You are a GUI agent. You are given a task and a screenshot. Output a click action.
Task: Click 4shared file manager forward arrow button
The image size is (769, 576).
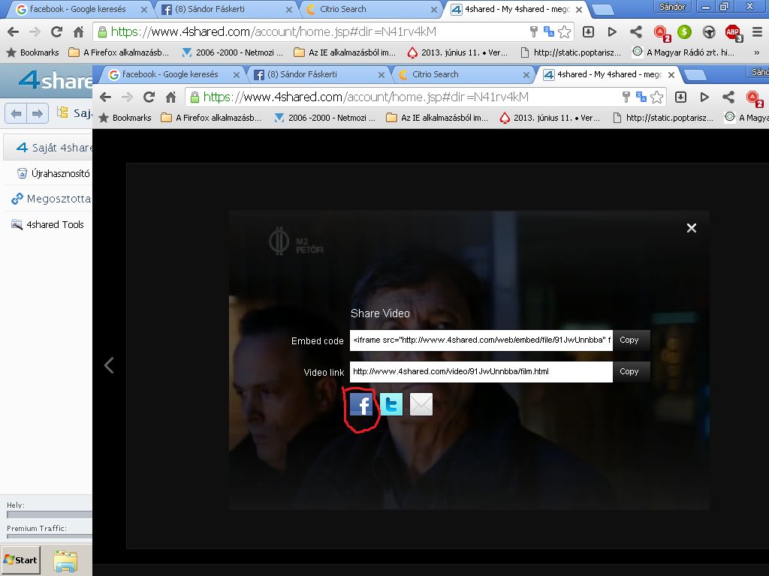(38, 114)
